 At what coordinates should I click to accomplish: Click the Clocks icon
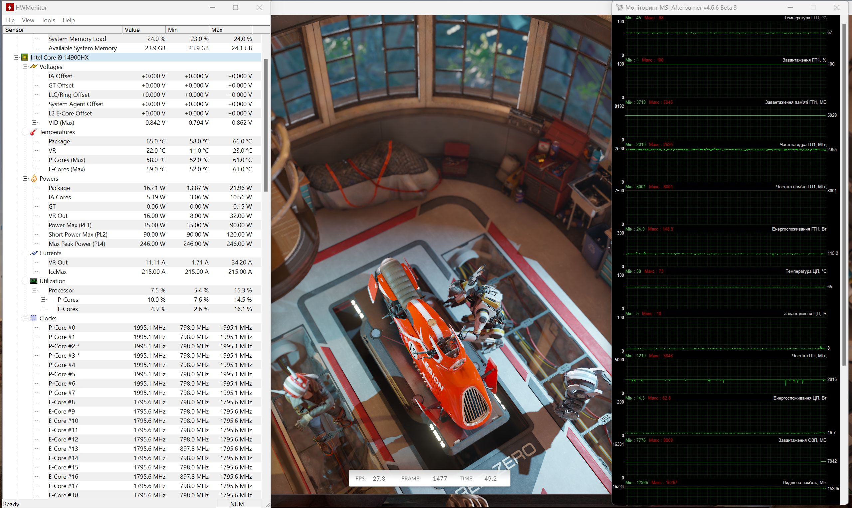[34, 318]
